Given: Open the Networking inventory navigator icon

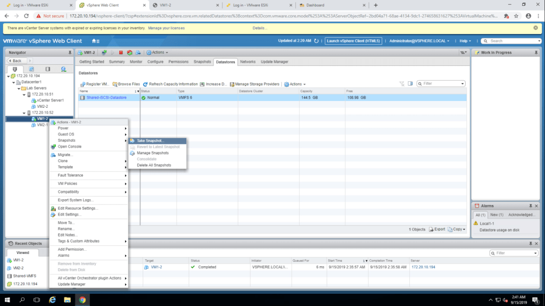Looking at the screenshot, I should pyautogui.click(x=63, y=69).
